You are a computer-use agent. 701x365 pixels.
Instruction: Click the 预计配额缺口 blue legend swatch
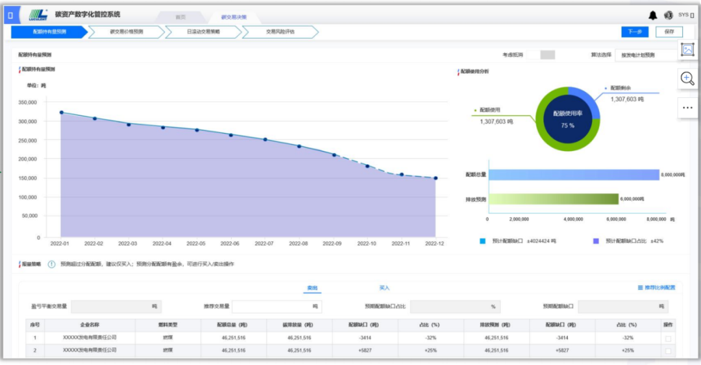coord(482,241)
